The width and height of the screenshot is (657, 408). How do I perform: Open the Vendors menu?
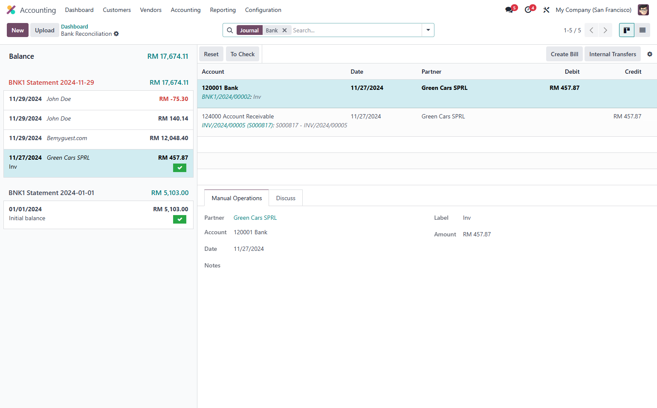(151, 10)
